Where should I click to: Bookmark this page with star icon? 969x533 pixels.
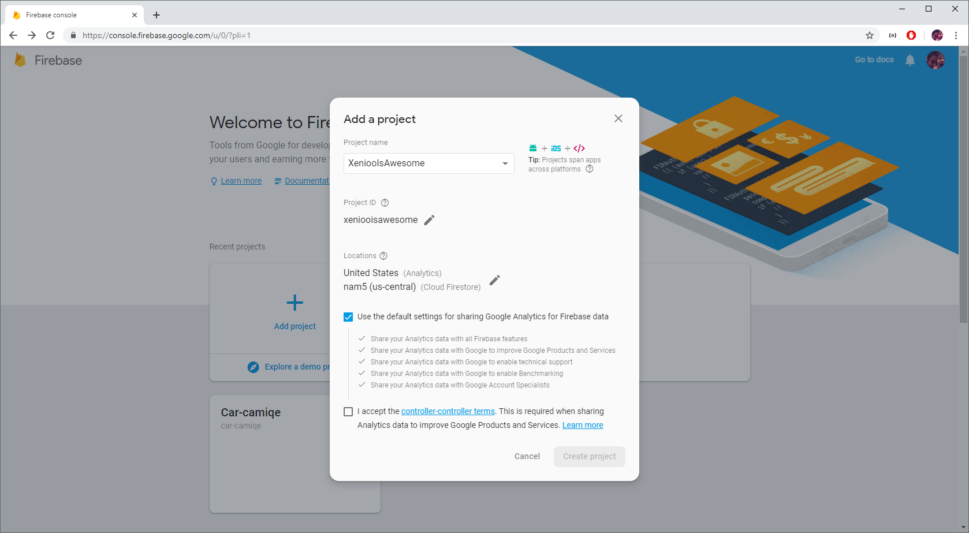(x=870, y=35)
